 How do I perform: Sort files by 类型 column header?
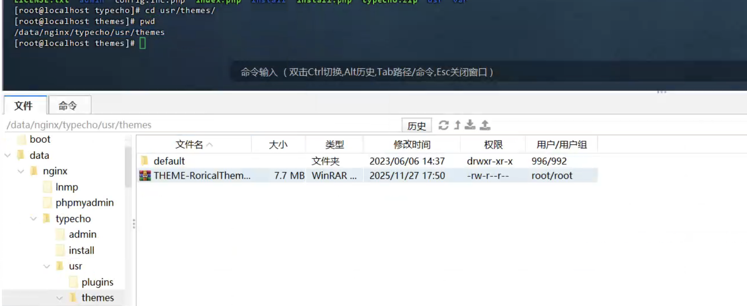pos(334,145)
